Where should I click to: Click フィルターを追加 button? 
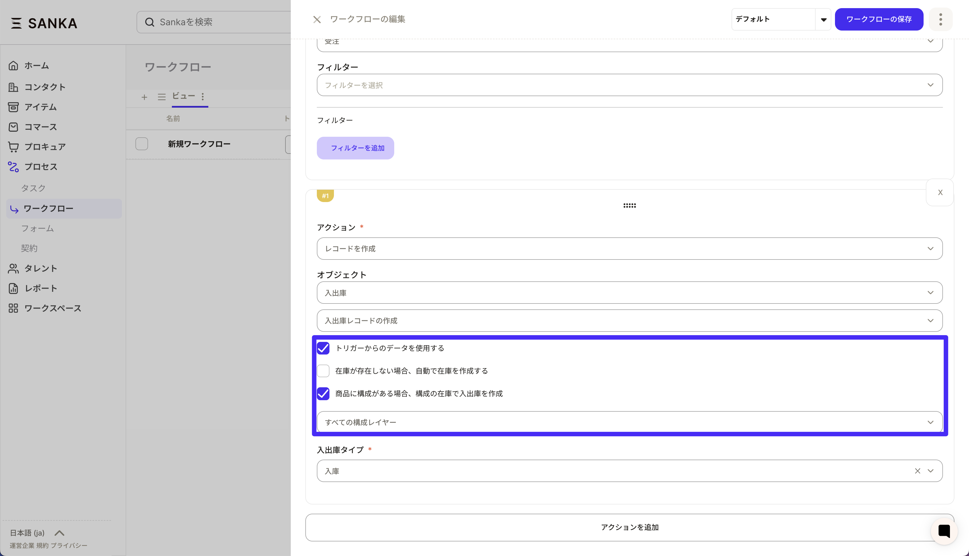(355, 148)
